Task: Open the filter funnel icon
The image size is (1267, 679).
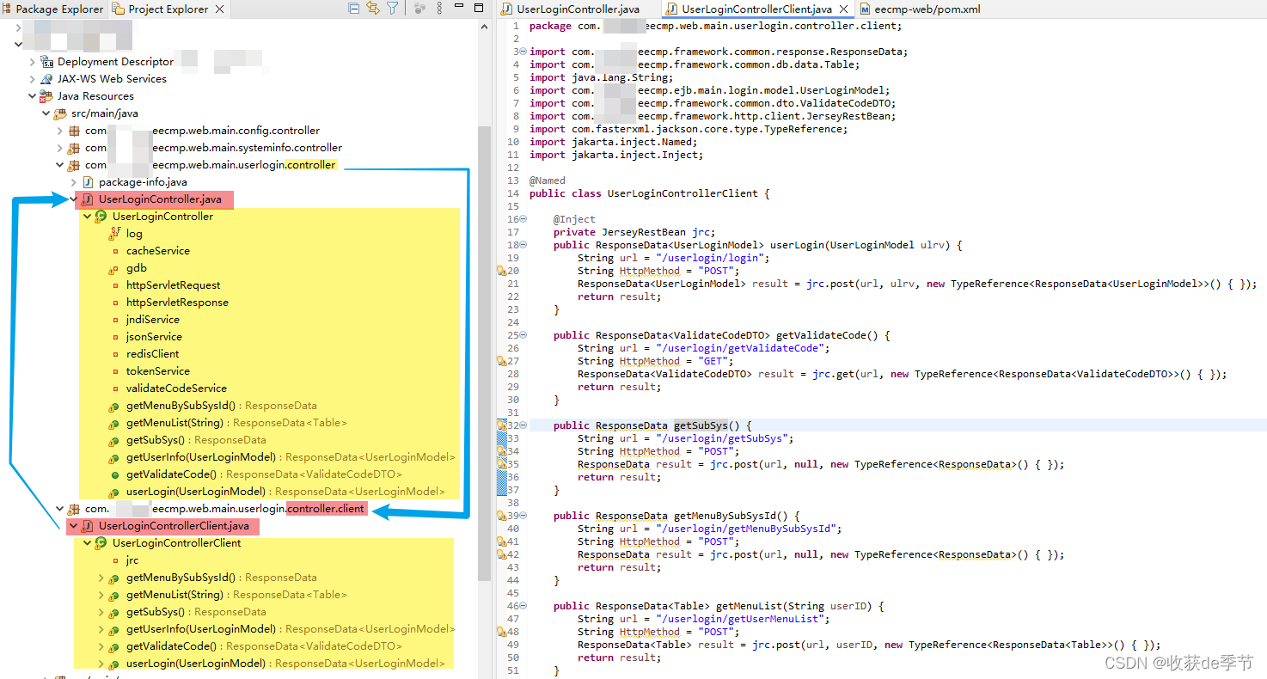Action: point(392,9)
